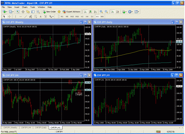The height and width of the screenshot is (134, 185).
Task: Open the Tools menu
Action: click(33, 7)
